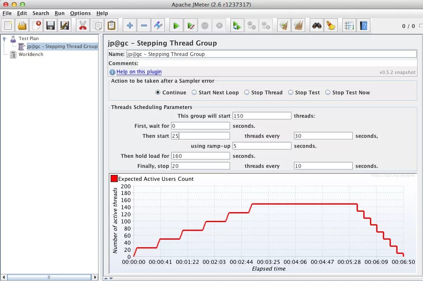423x281 pixels.
Task: Open the Search menu
Action: coord(41,13)
